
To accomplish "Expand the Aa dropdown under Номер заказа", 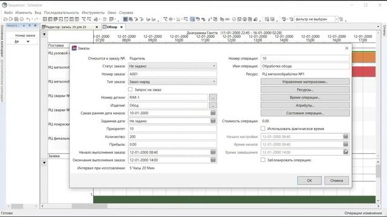I will (28, 42).
